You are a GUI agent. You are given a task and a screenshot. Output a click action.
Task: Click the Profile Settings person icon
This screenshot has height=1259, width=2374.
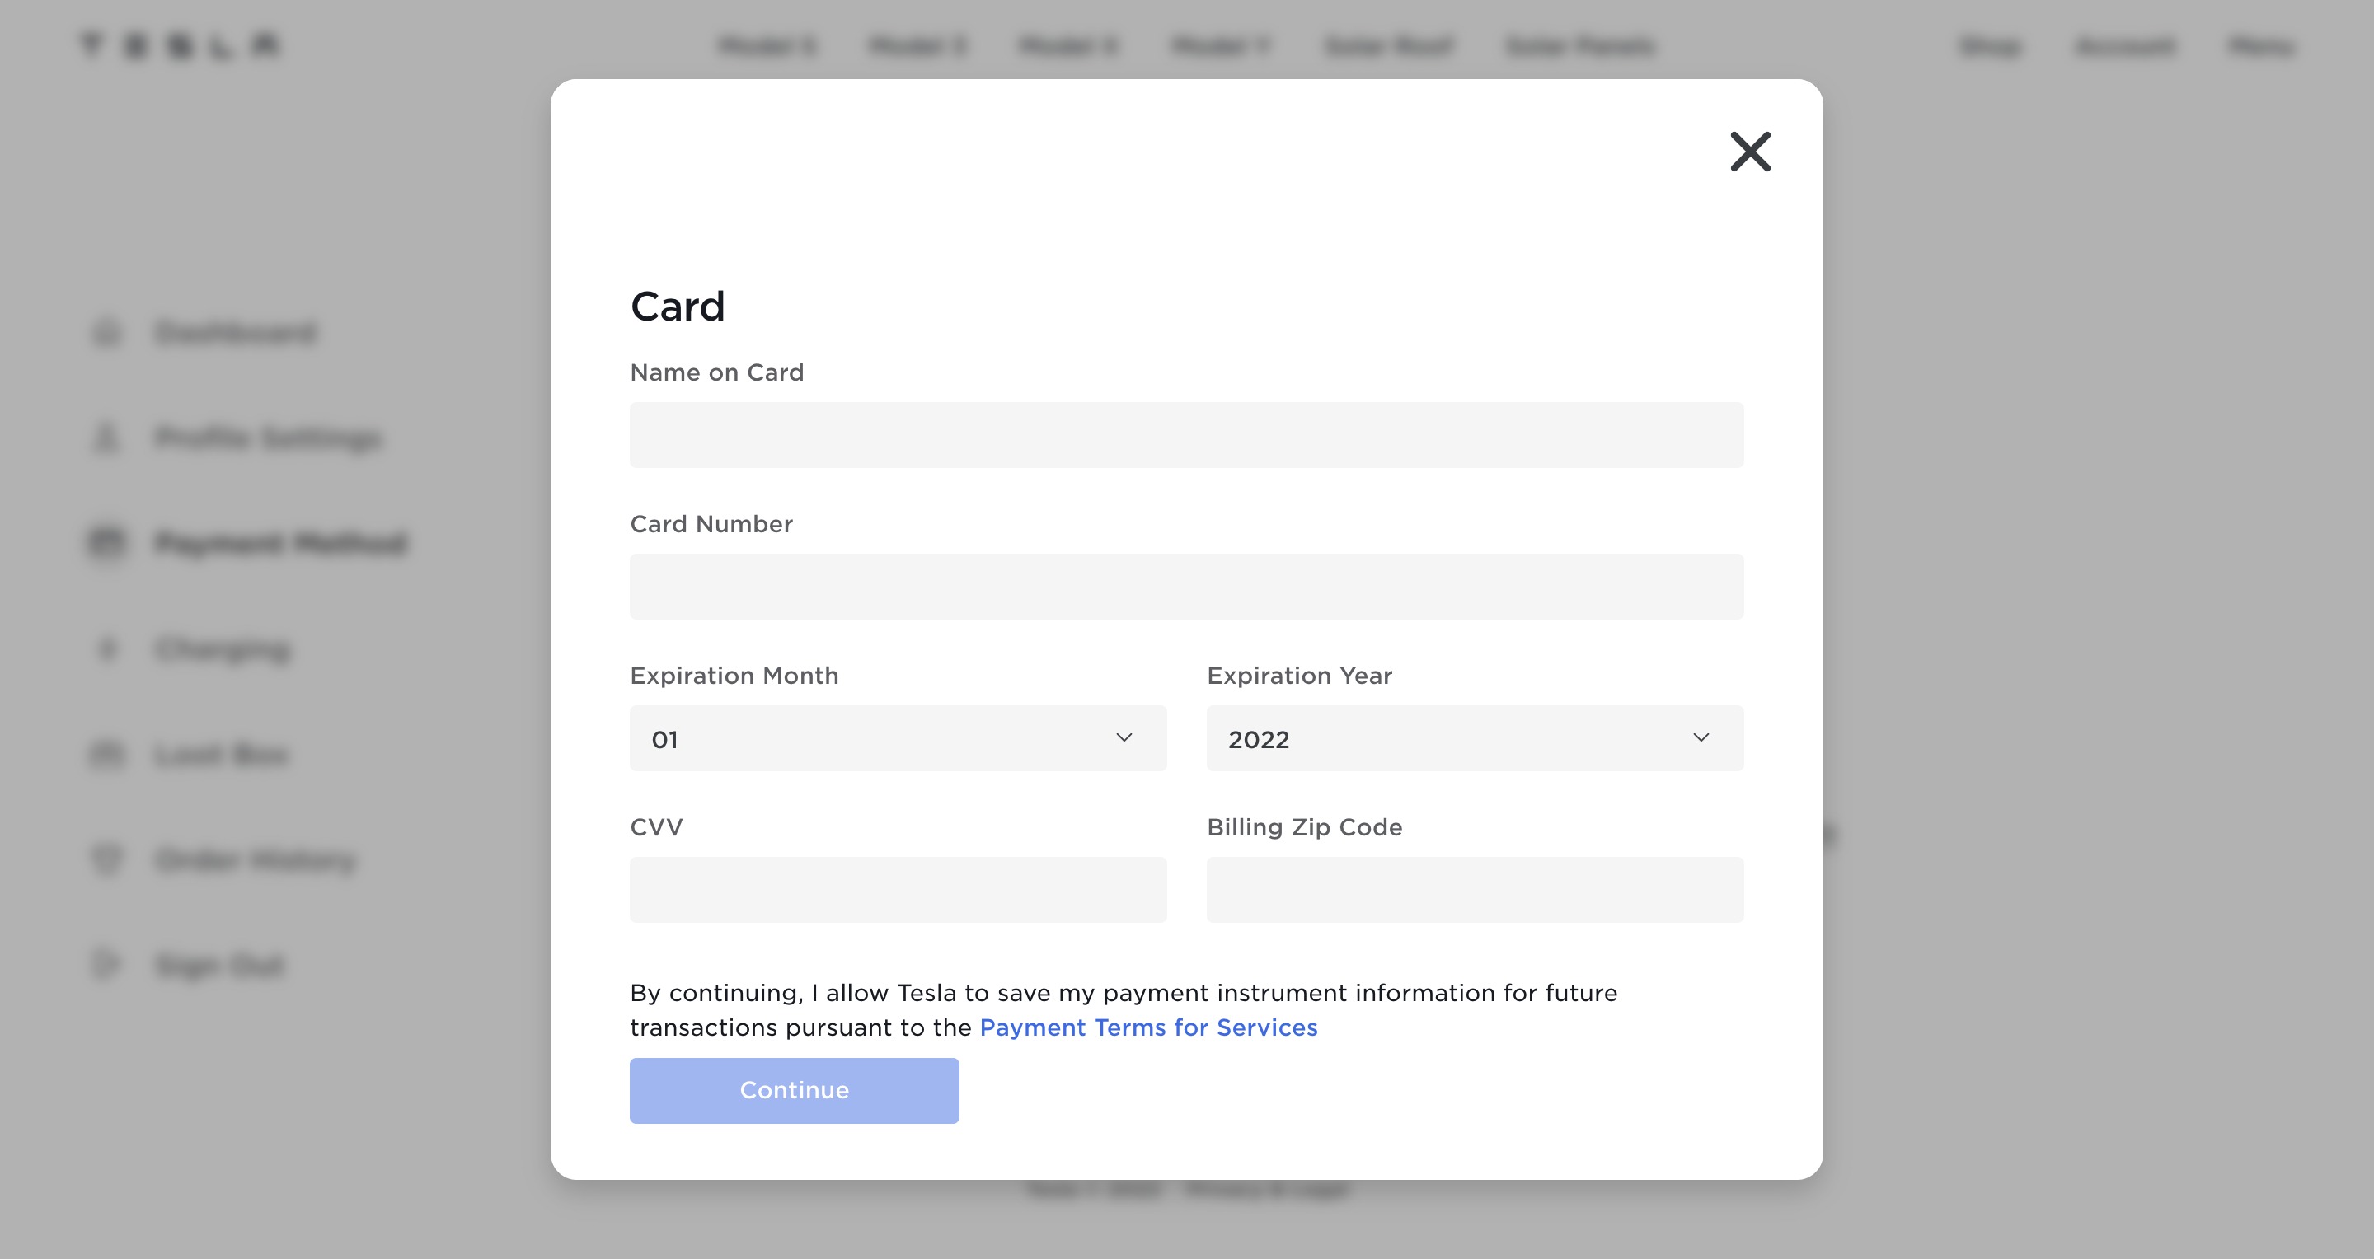pos(107,438)
